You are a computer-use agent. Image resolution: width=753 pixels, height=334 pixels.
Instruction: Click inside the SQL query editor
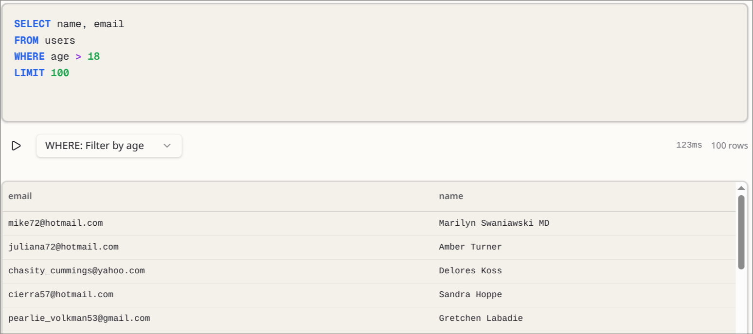(375, 97)
